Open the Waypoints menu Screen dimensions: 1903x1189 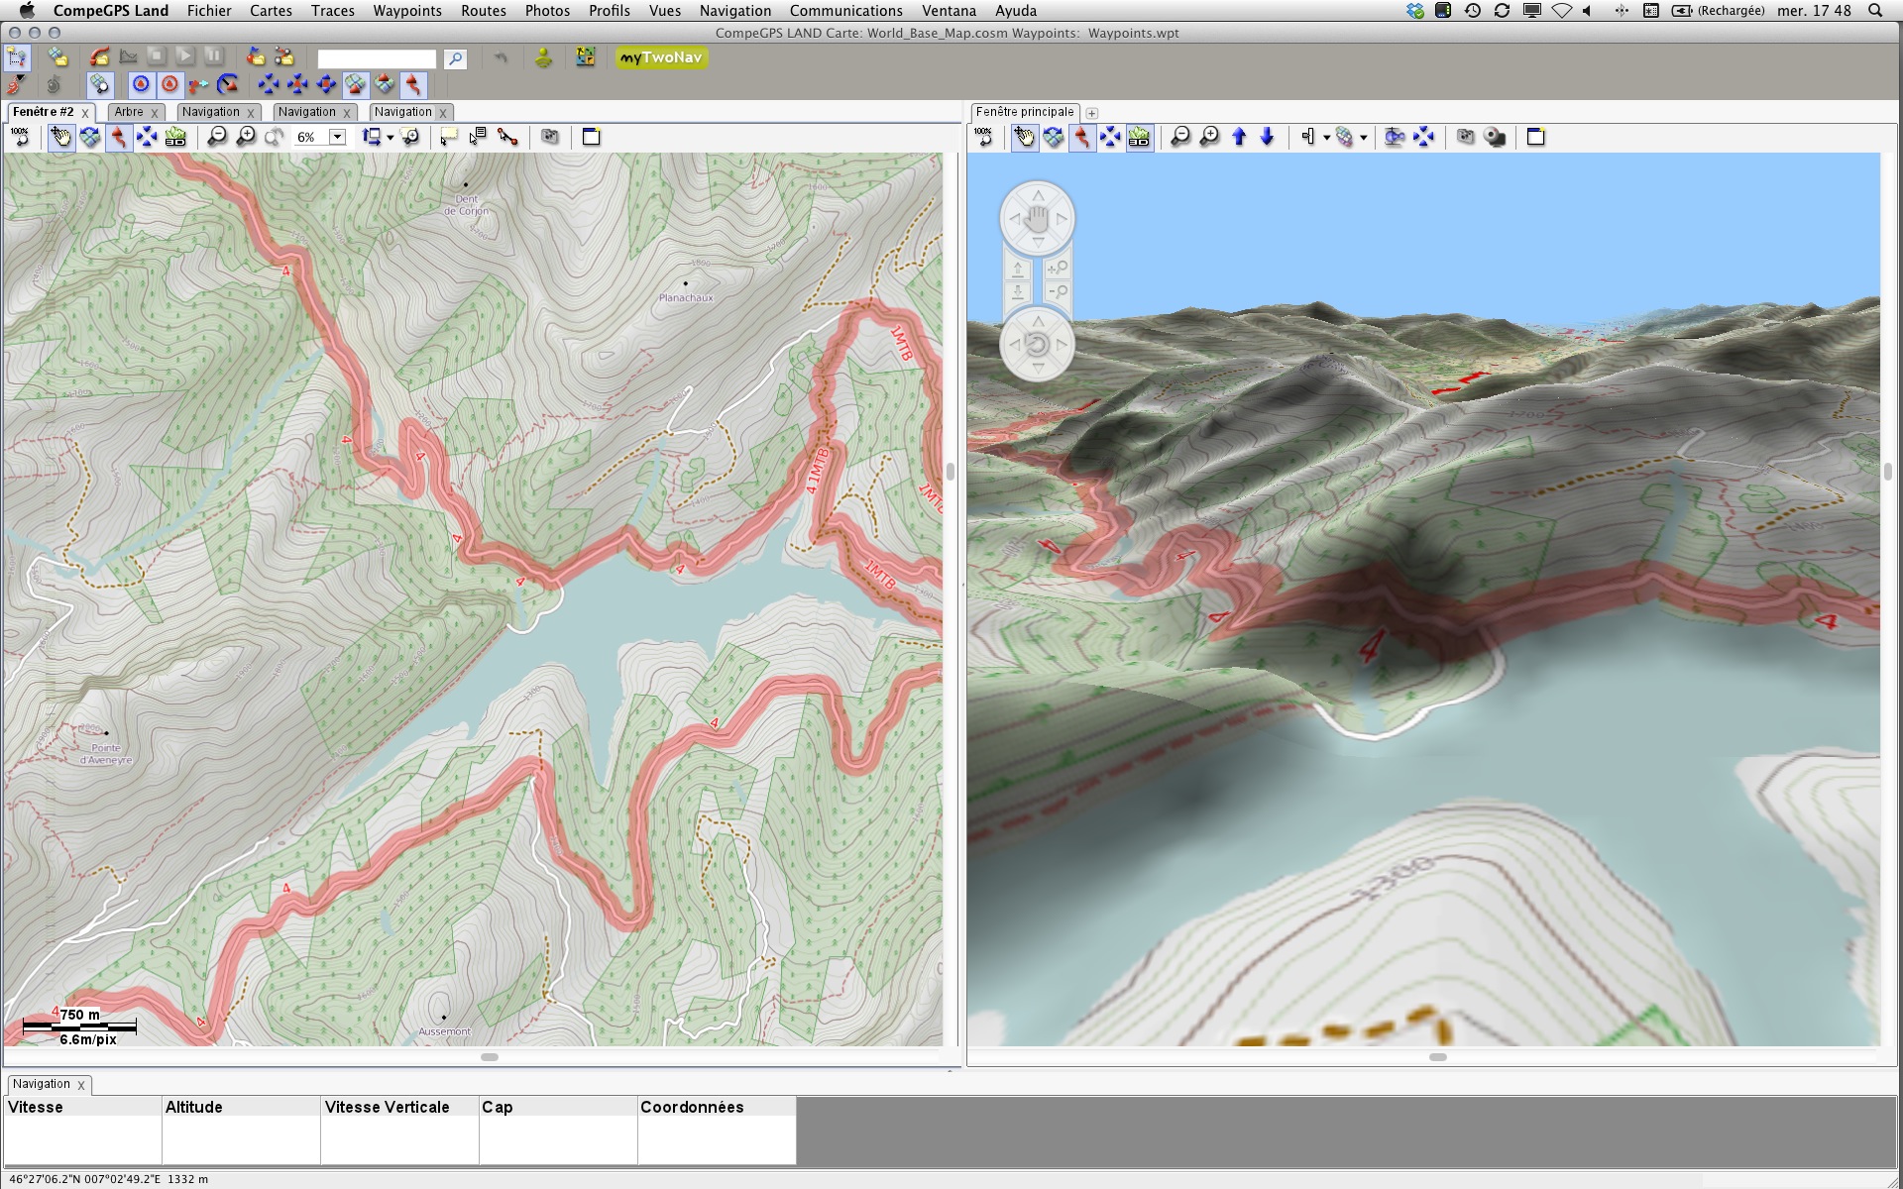pos(407,11)
